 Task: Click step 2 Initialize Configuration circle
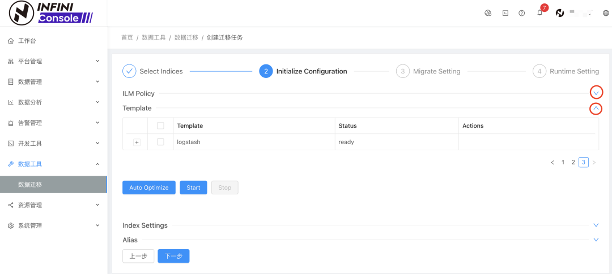266,71
